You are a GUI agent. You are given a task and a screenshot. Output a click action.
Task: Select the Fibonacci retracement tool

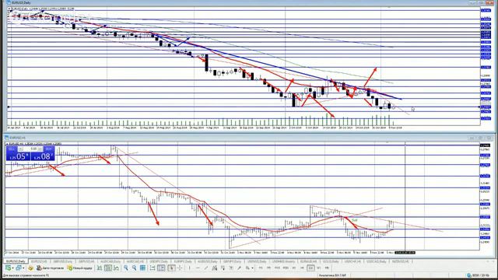click(223, 268)
